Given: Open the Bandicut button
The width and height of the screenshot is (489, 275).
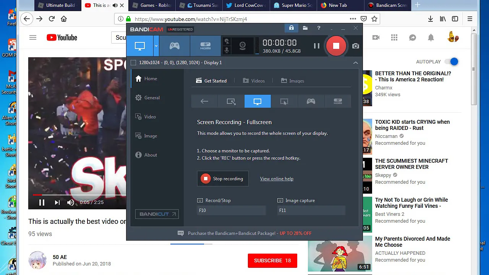Looking at the screenshot, I should (157, 214).
